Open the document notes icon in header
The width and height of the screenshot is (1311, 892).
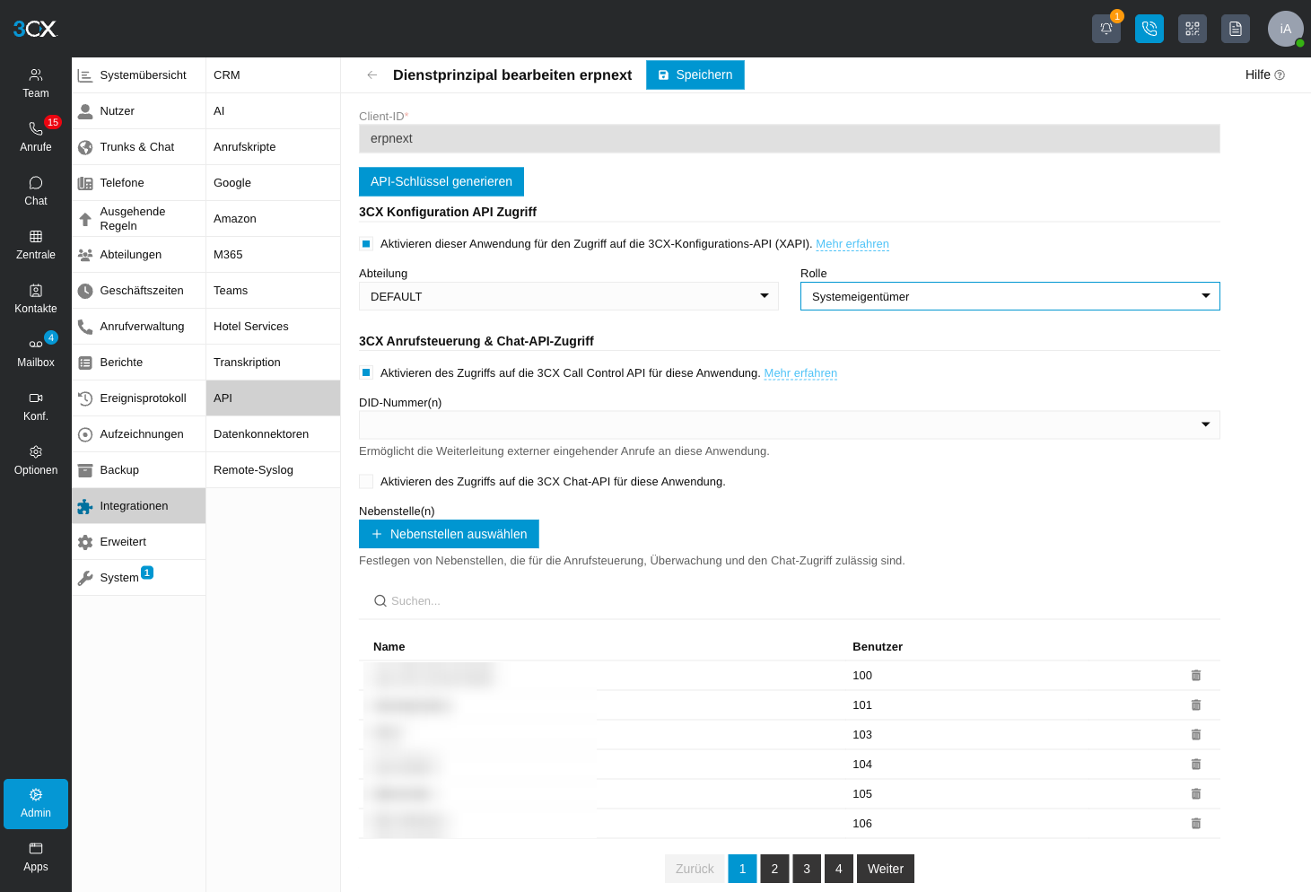[1236, 29]
